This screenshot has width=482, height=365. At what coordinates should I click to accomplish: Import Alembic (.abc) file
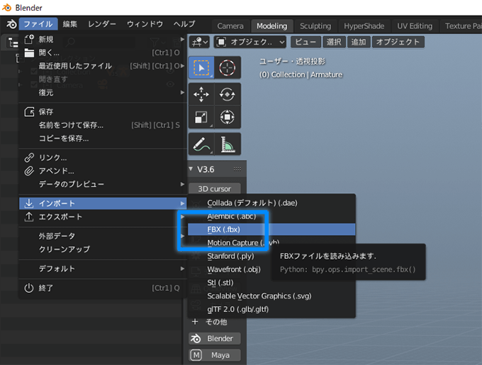[x=271, y=216]
